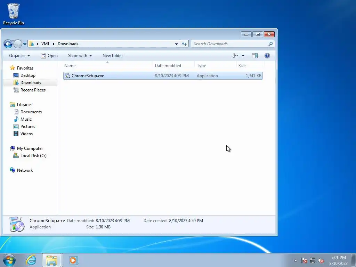Click the folder icon in address bar
This screenshot has height=267, width=356.
click(32, 44)
